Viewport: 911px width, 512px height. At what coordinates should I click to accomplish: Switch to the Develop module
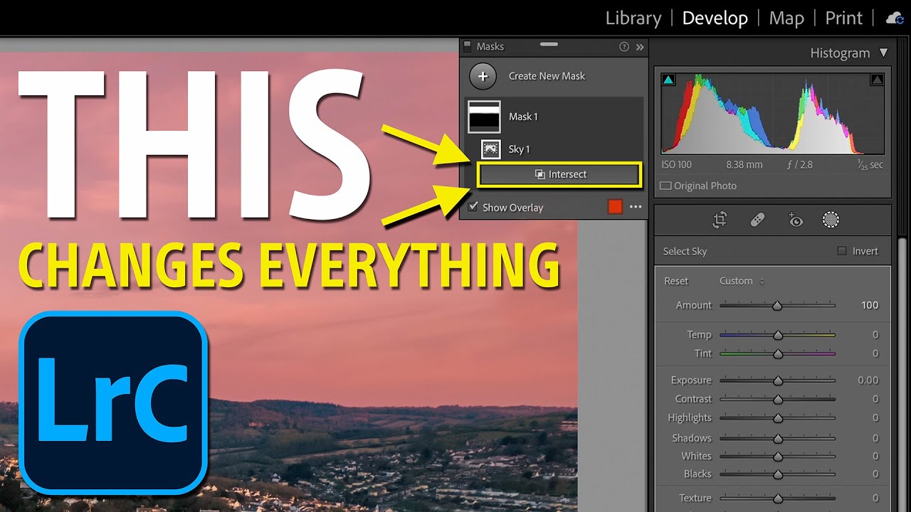(x=715, y=18)
